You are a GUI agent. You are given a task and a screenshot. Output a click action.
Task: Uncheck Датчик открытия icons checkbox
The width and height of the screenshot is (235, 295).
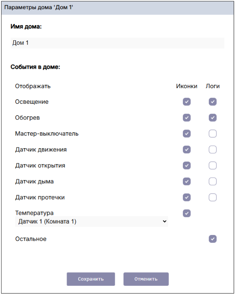pos(186,166)
